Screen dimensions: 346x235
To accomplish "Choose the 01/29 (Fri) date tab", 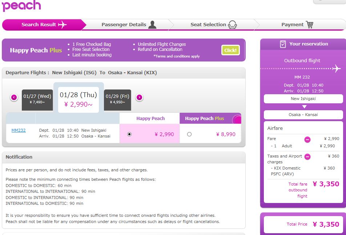I will coord(117,100).
